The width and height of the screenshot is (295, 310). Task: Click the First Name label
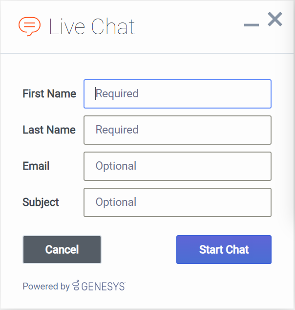tap(49, 94)
